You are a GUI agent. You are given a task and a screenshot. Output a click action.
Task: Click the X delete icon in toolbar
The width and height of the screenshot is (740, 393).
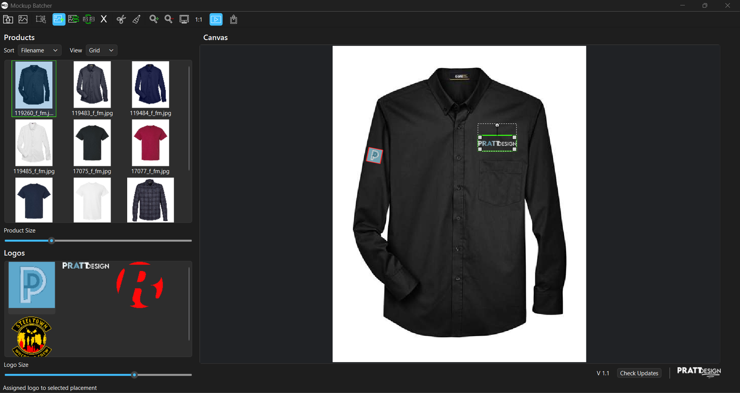point(104,19)
